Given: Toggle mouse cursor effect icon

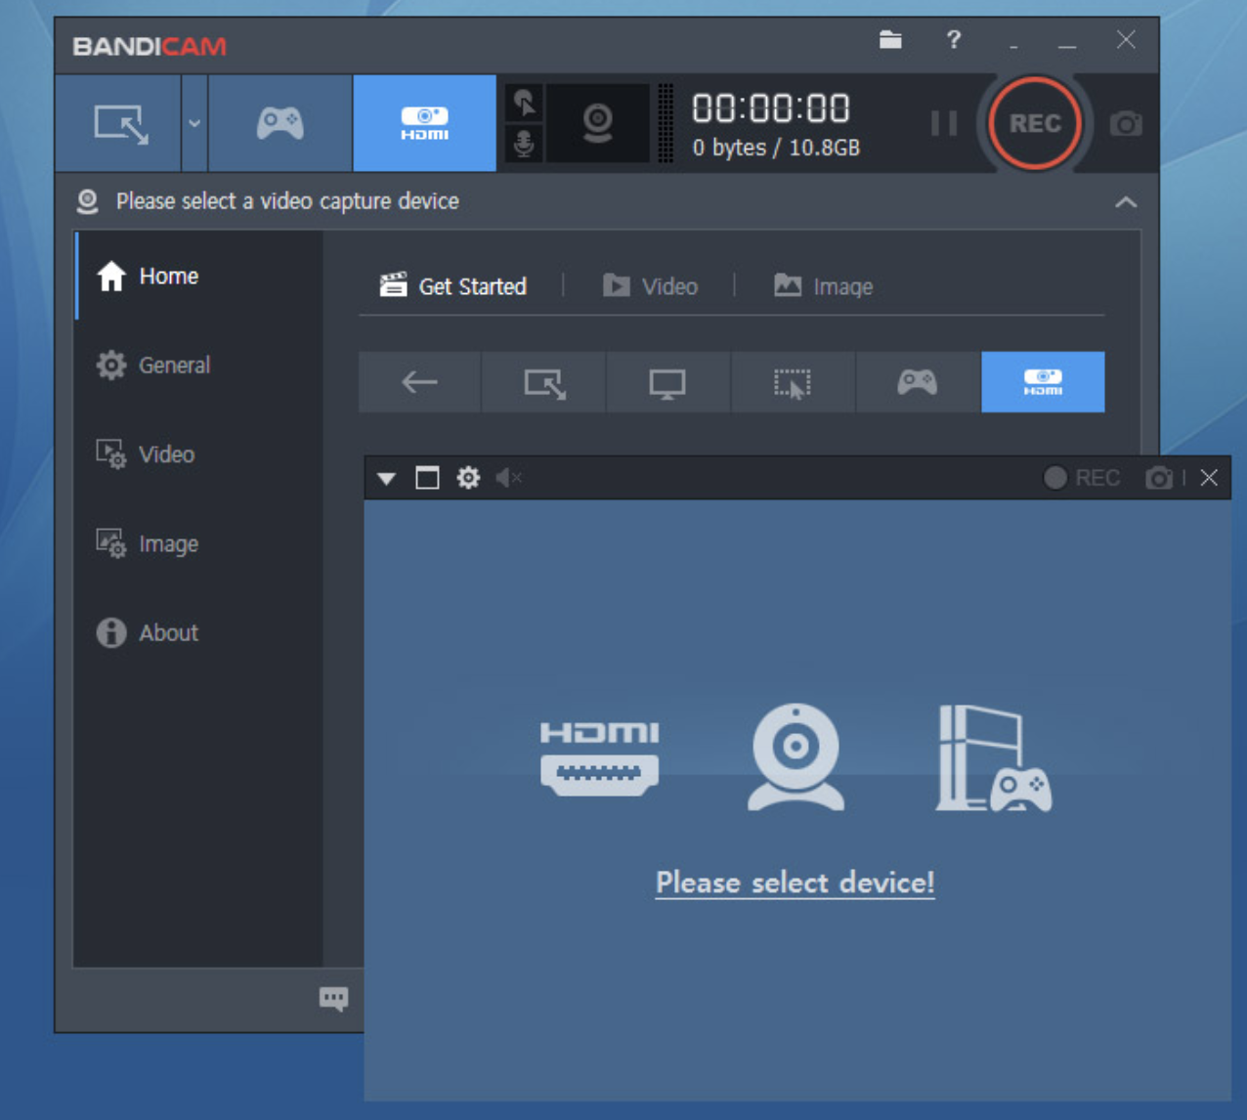Looking at the screenshot, I should 525,103.
